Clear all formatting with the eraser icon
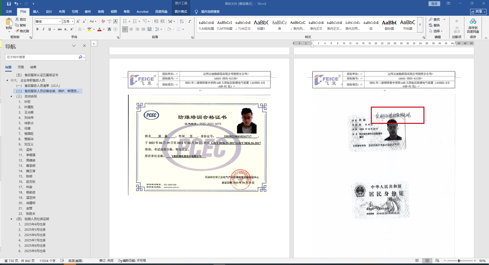This screenshot has height=265, width=489. [103, 21]
